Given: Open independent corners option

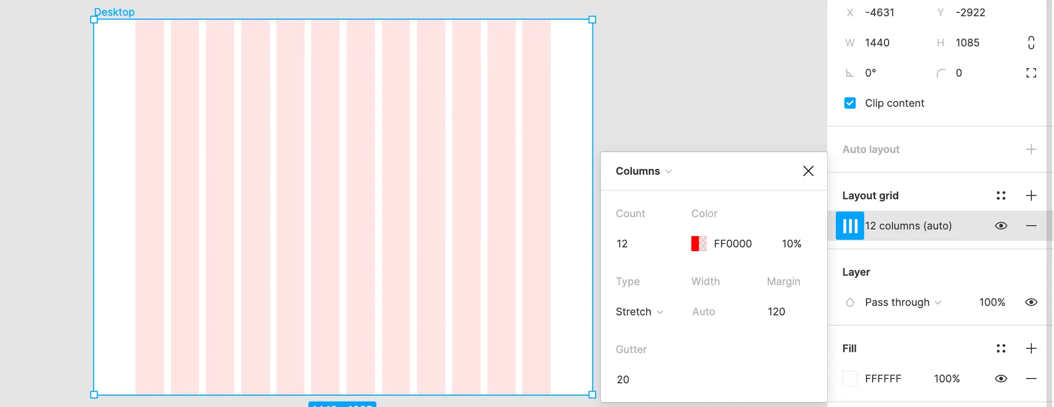Looking at the screenshot, I should tap(1031, 73).
